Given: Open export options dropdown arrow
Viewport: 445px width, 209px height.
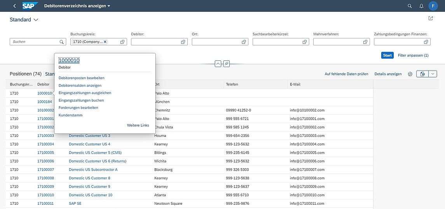Looking at the screenshot, I should 433,74.
